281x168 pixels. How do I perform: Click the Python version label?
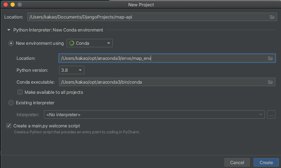tap(32, 70)
